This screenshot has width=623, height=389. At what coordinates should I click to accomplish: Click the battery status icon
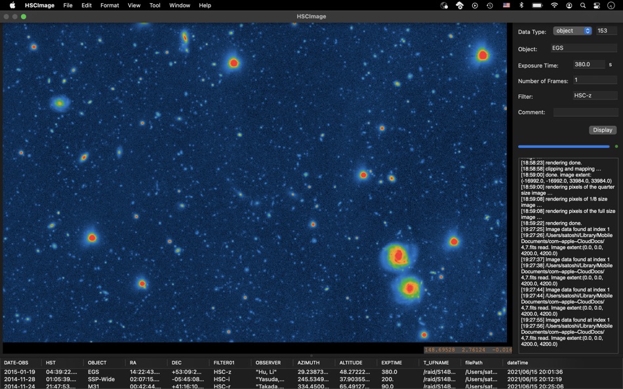click(x=538, y=5)
